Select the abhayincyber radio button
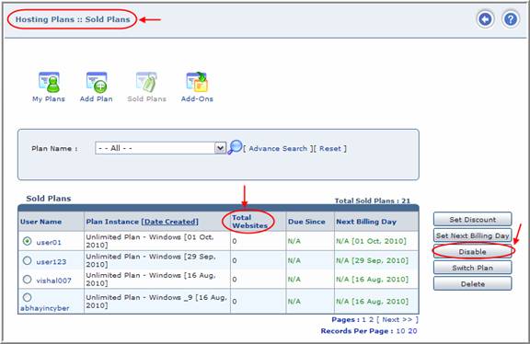This screenshot has height=344, width=530. 27,297
